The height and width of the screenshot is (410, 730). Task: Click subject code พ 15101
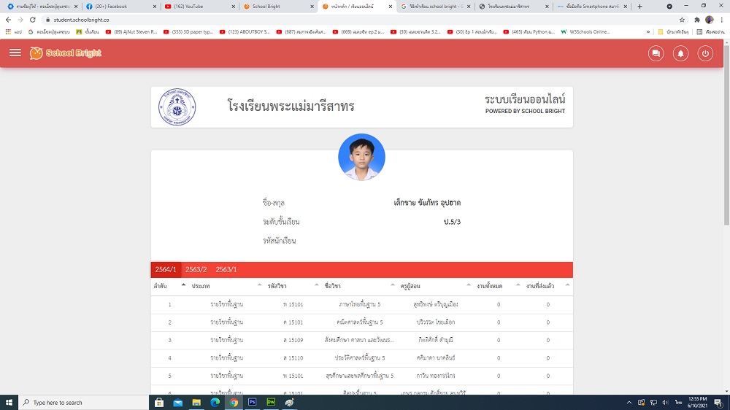pos(293,376)
